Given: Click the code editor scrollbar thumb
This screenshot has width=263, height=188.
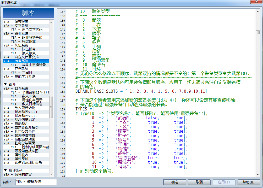Looking at the screenshot, I should click(x=258, y=32).
